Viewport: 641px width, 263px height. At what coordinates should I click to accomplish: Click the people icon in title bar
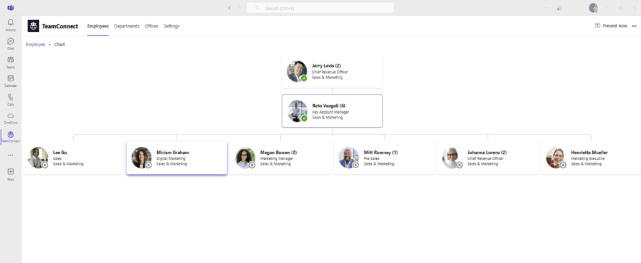point(559,7)
